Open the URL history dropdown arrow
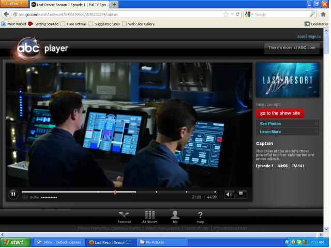The width and height of the screenshot is (331, 248). click(233, 14)
